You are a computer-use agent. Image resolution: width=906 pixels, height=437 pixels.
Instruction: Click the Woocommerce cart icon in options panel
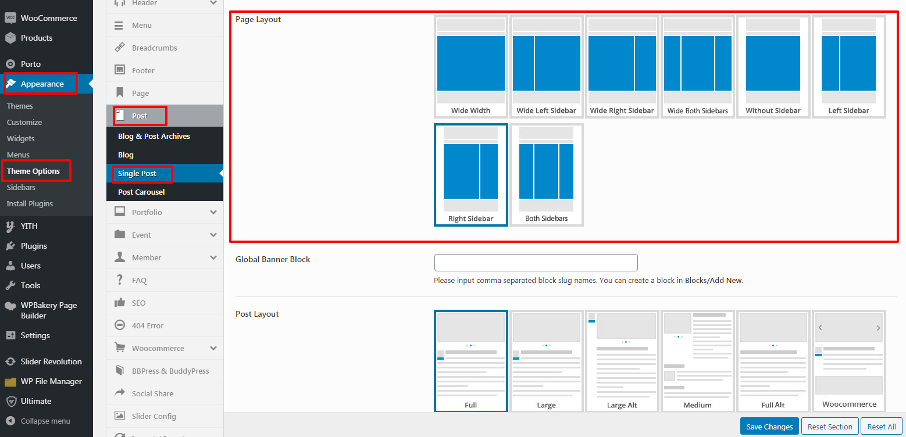point(119,348)
